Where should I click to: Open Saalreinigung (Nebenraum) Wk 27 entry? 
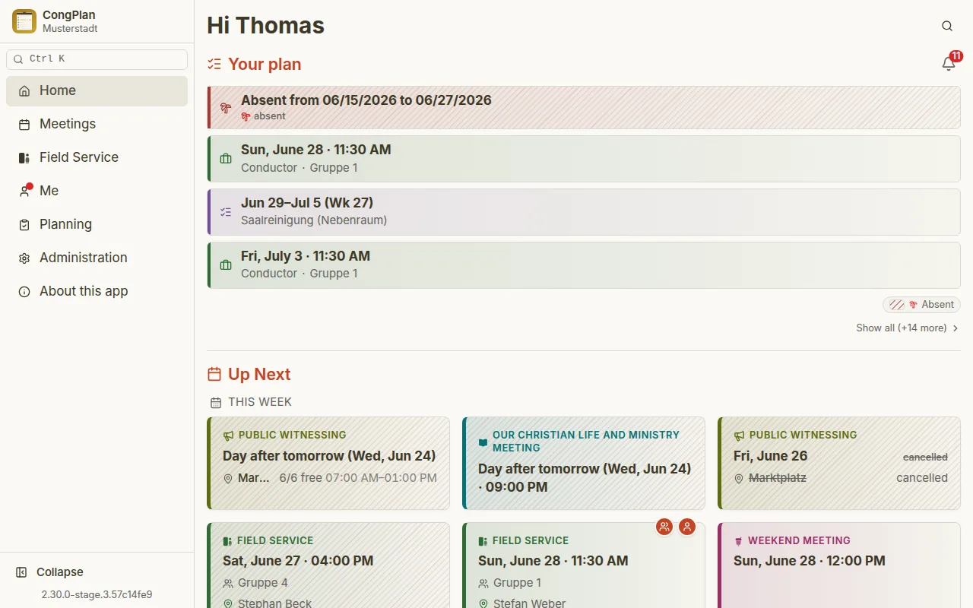(584, 212)
